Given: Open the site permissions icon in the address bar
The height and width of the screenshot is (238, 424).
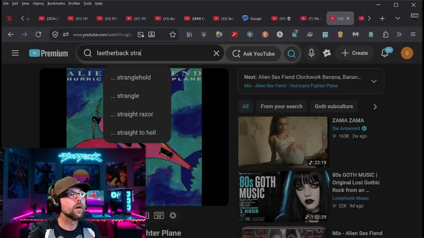Looking at the screenshot, I should tap(66, 34).
